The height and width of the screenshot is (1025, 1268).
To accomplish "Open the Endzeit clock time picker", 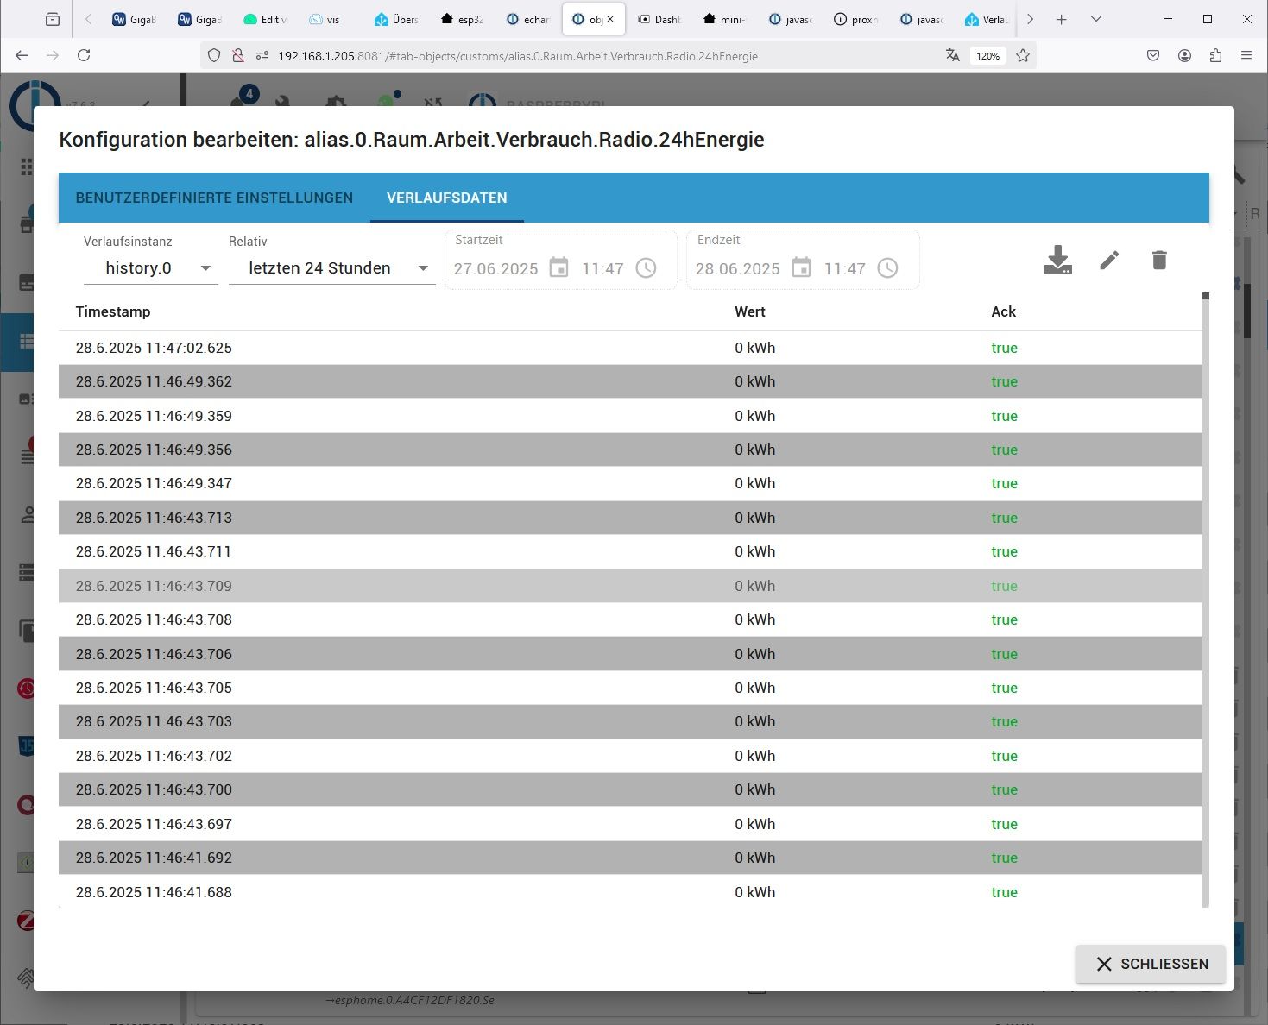I will click(887, 268).
